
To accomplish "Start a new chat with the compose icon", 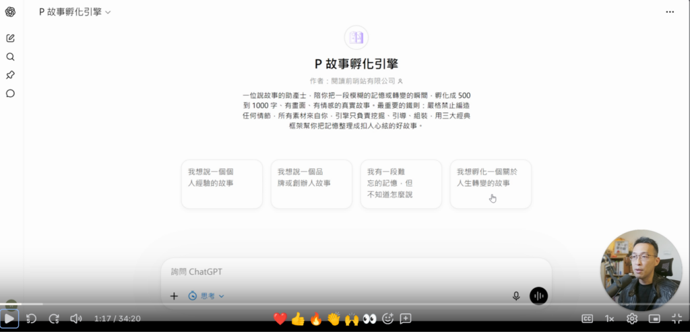I will 10,38.
